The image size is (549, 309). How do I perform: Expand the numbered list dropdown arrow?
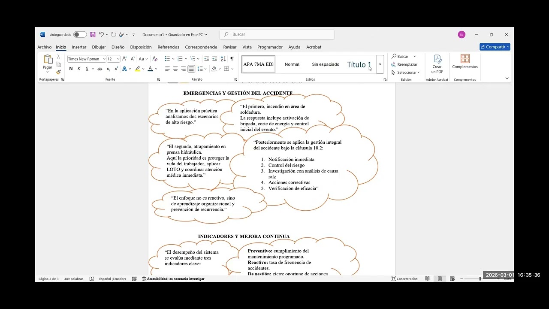pos(186,59)
